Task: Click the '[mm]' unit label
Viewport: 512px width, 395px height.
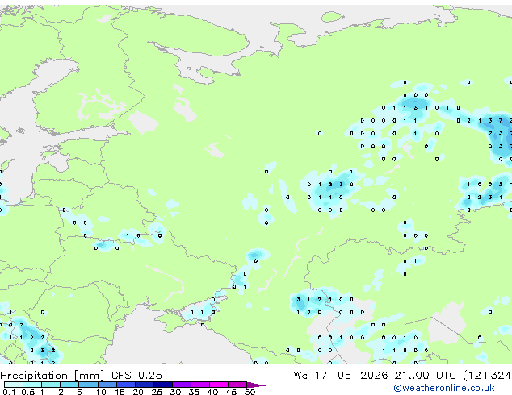Action: pos(89,376)
